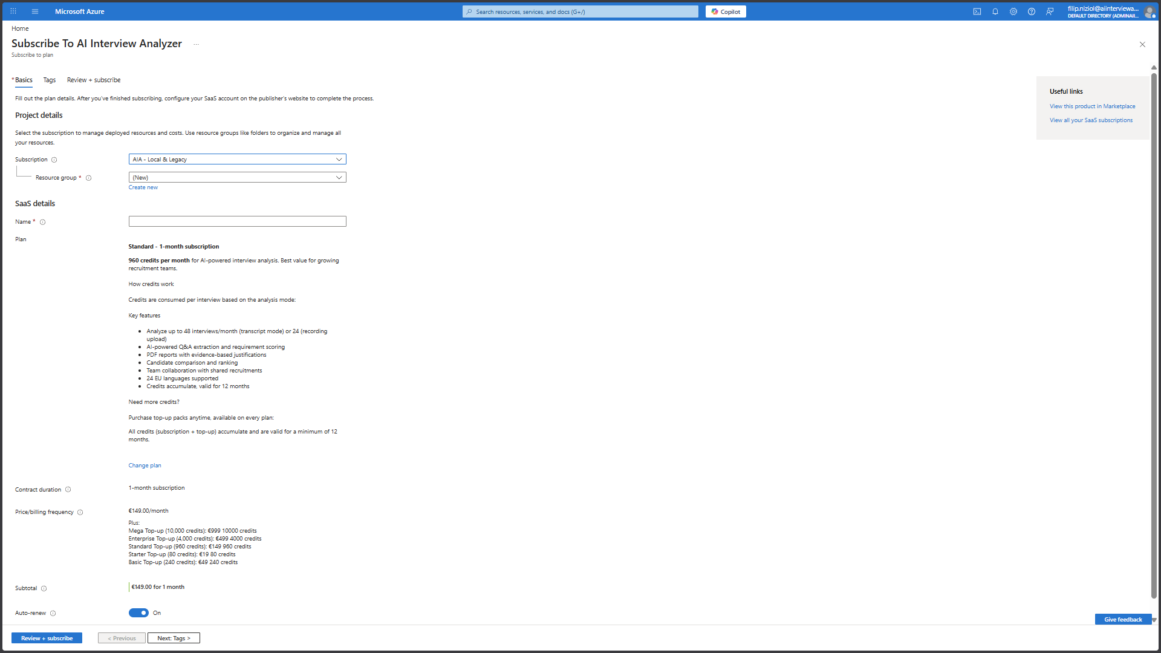The width and height of the screenshot is (1161, 653).
Task: Open the notifications bell
Action: [x=995, y=11]
